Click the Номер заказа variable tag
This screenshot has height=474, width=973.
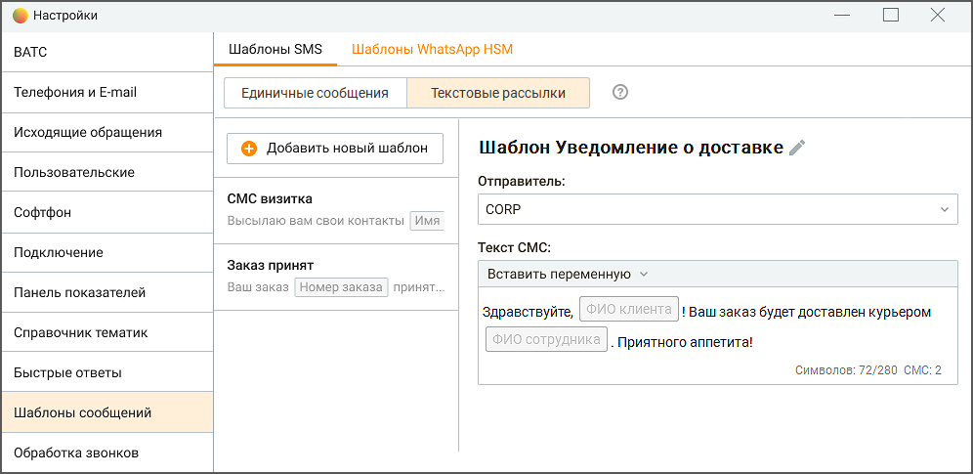(x=341, y=288)
